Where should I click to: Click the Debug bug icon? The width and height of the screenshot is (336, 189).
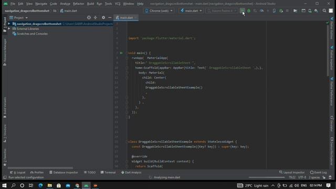click(x=249, y=10)
